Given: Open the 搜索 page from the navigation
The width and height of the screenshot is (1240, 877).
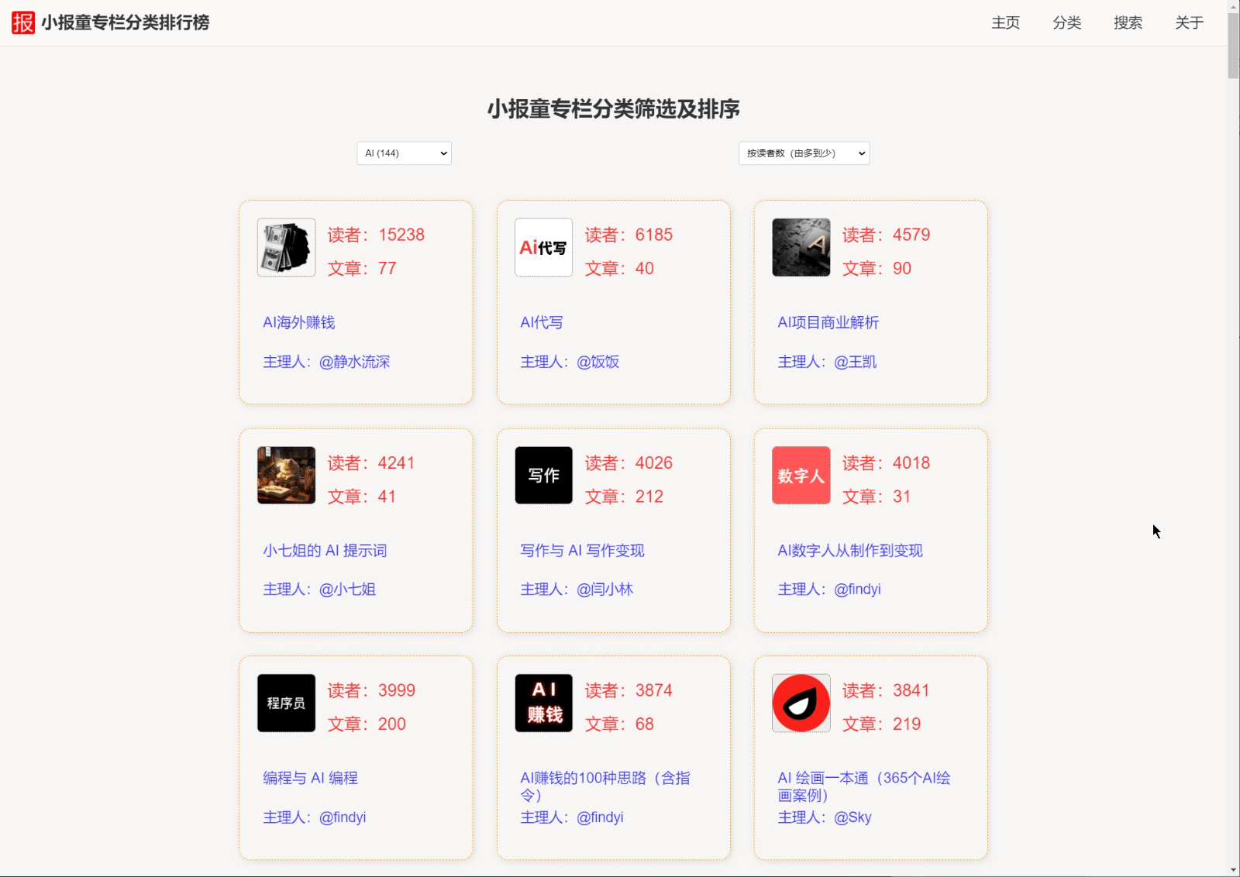Looking at the screenshot, I should [1128, 23].
